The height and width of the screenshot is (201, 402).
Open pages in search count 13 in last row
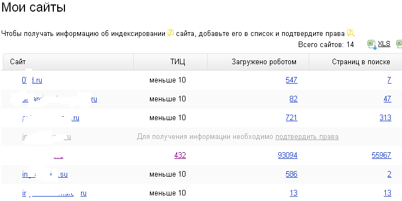click(388, 193)
